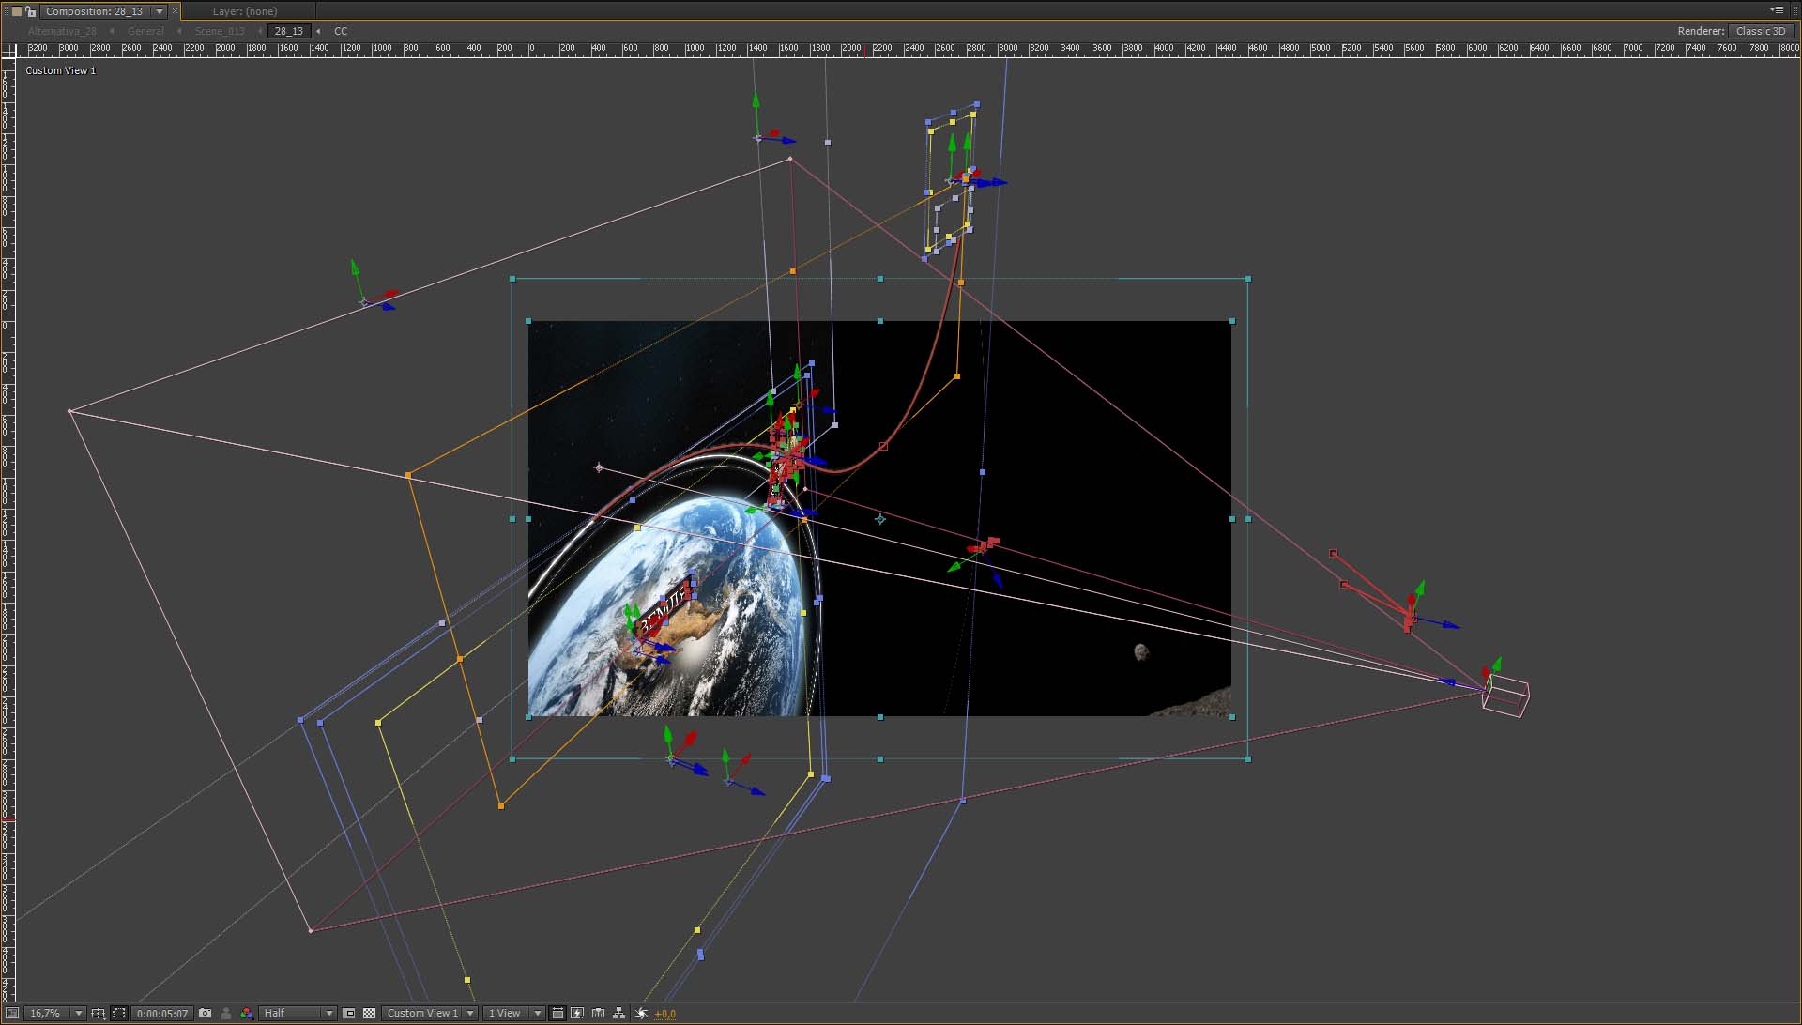The width and height of the screenshot is (1802, 1025).
Task: Switch to the Layer: (none) tab
Action: click(x=244, y=11)
